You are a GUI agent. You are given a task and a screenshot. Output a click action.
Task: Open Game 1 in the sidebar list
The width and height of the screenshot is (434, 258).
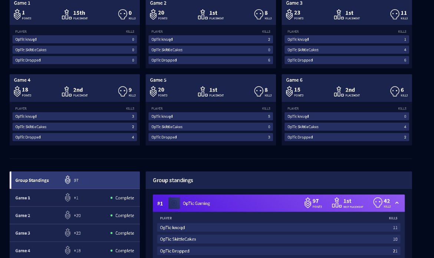pos(75,198)
